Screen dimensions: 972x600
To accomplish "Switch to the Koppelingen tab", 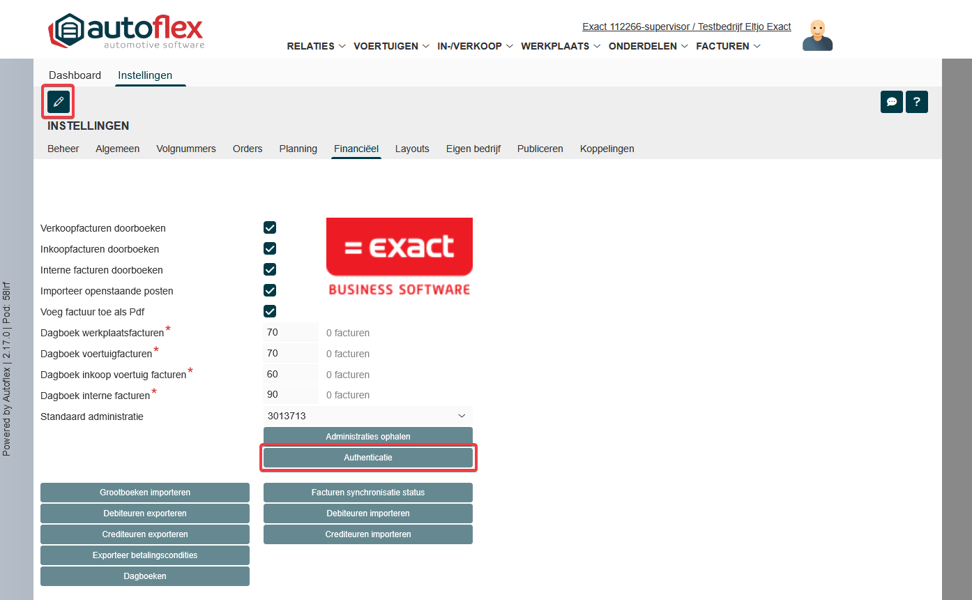I will click(x=607, y=149).
